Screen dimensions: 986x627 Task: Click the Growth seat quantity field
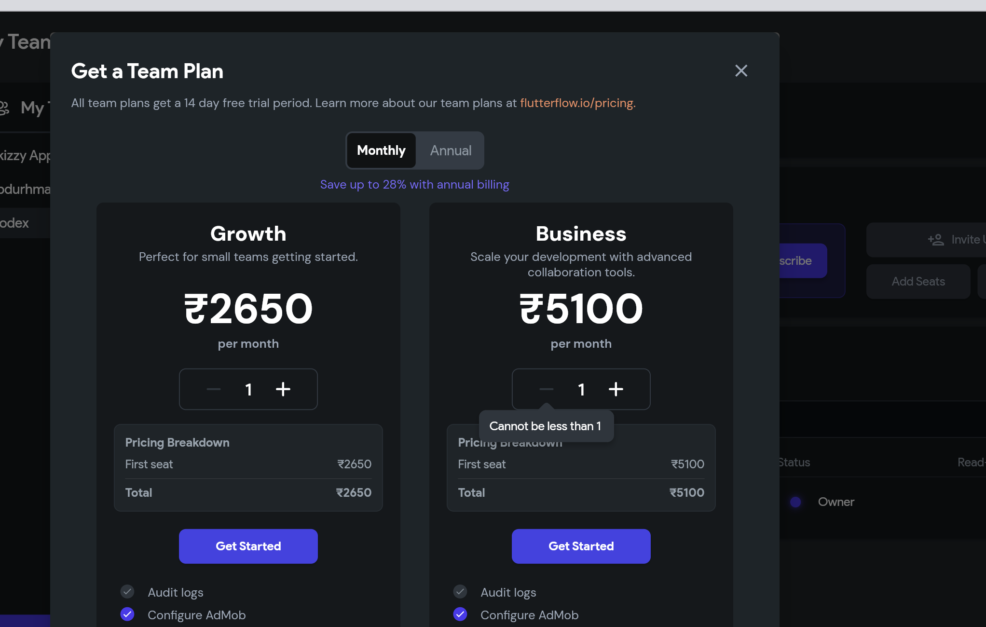tap(248, 389)
